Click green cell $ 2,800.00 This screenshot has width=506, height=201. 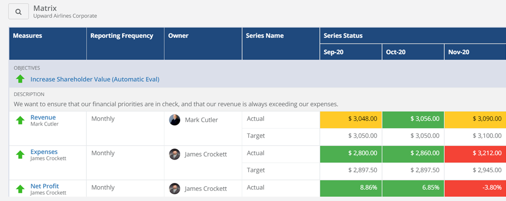[351, 154]
